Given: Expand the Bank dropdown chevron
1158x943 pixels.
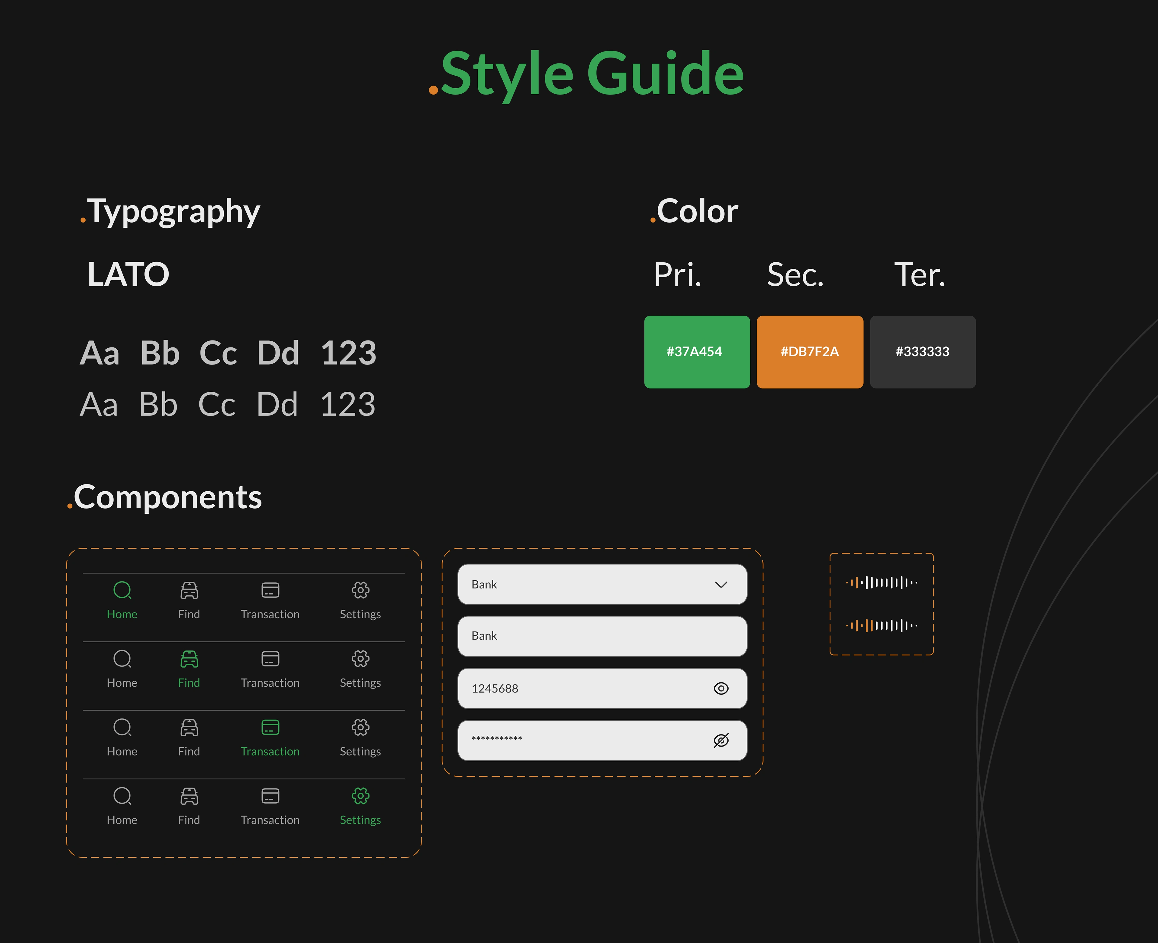Looking at the screenshot, I should [721, 584].
